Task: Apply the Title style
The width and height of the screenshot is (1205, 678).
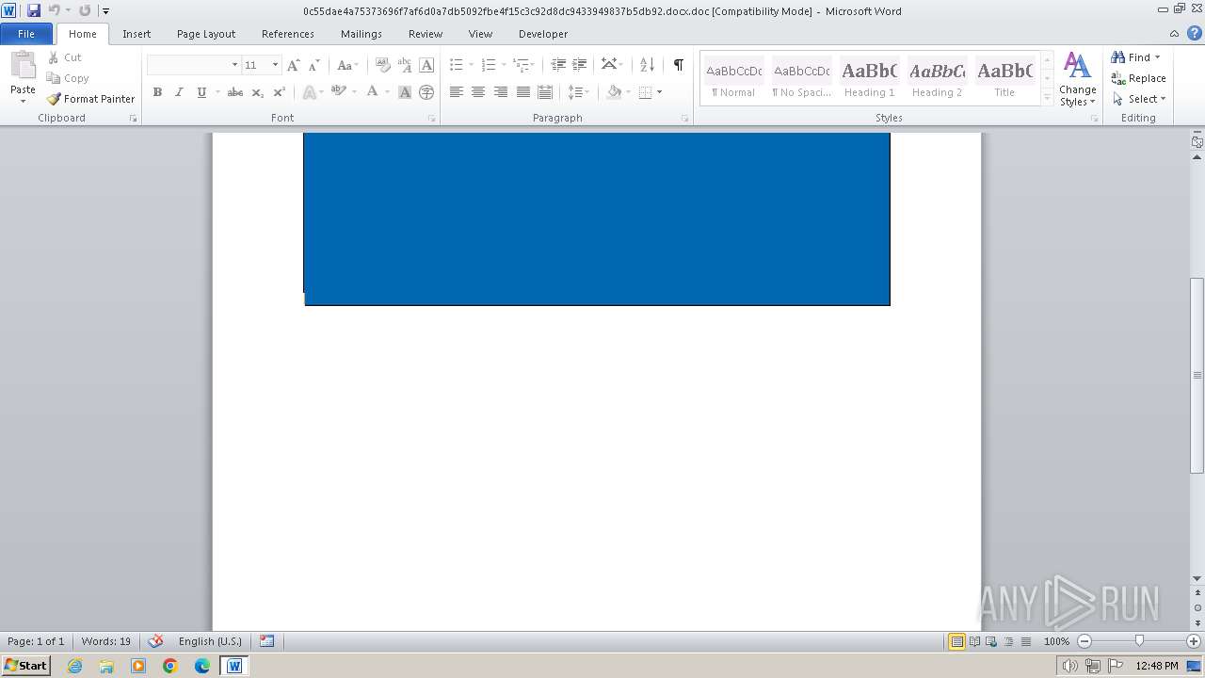Action: point(1004,78)
